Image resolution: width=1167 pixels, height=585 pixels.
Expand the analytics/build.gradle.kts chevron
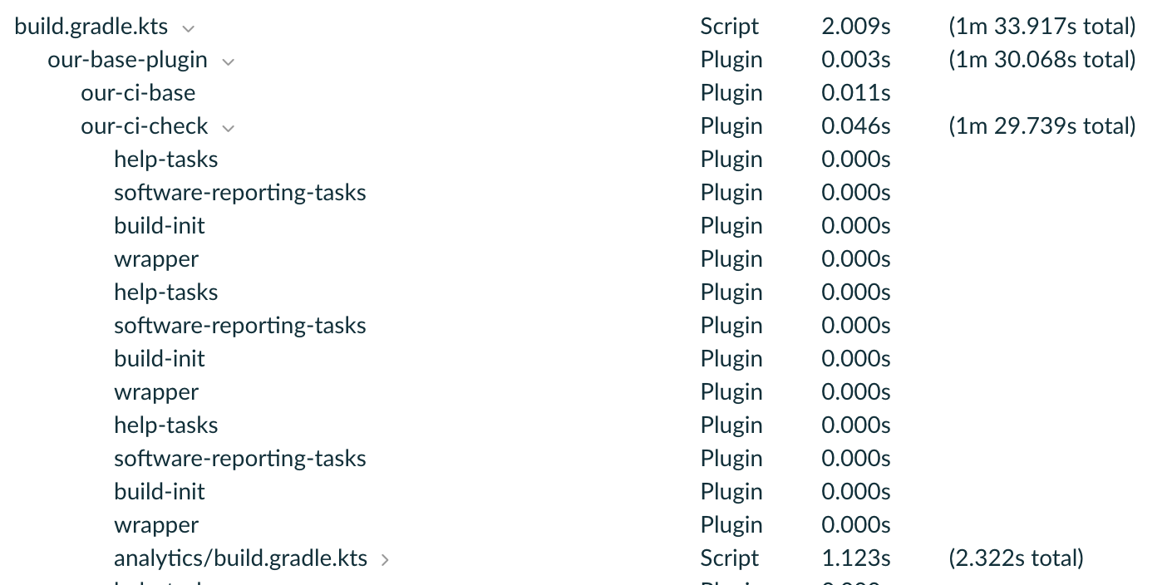click(385, 559)
